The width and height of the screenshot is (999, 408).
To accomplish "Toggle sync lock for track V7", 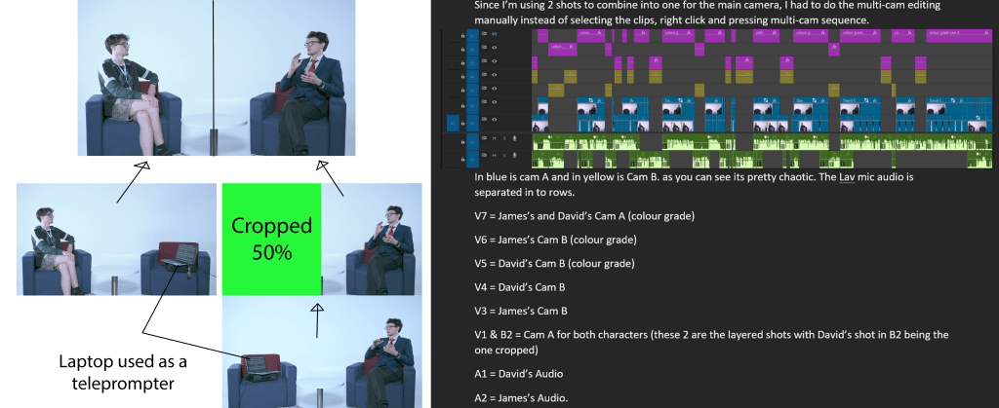I will click(484, 34).
